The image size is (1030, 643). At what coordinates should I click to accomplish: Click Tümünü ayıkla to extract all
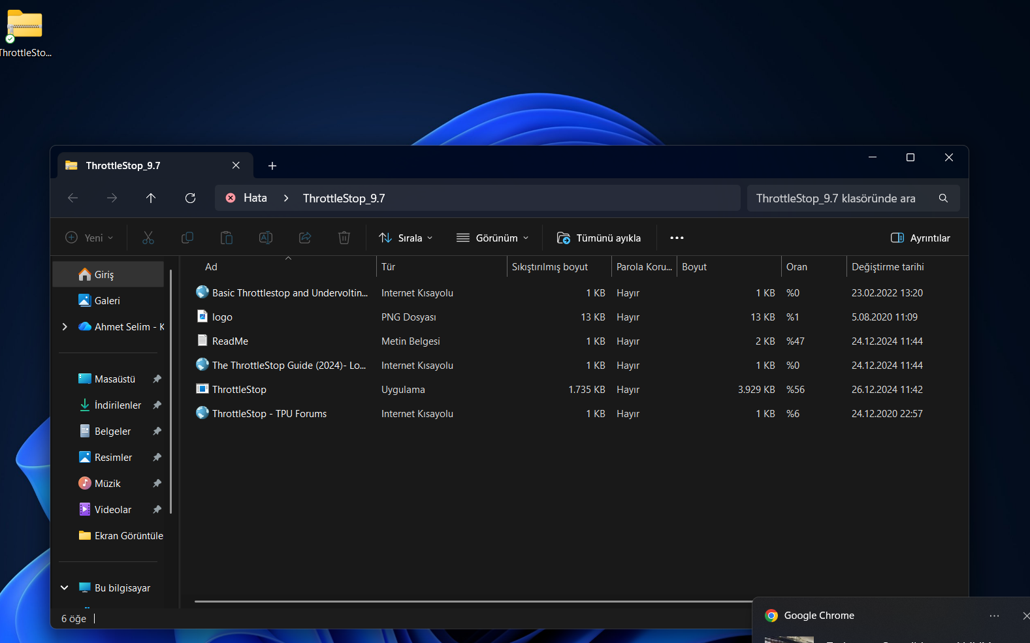(599, 238)
